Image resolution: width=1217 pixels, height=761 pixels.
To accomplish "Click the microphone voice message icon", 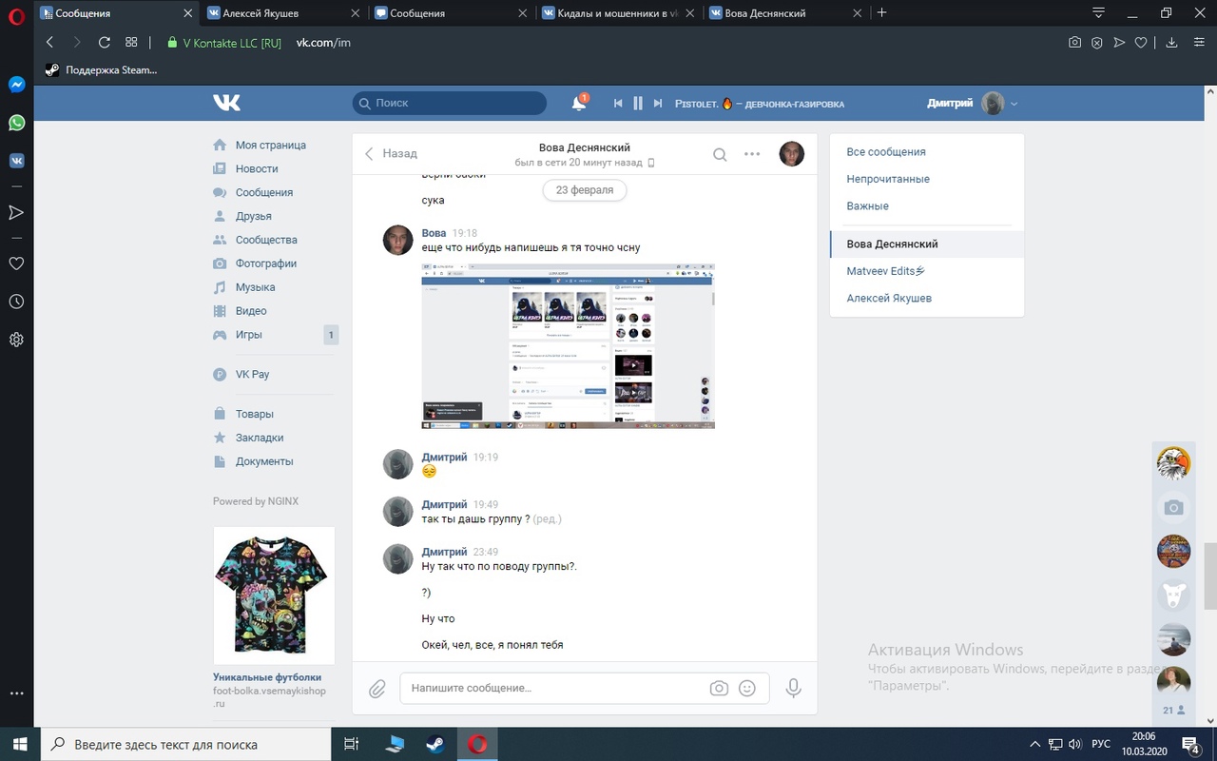I will pyautogui.click(x=793, y=689).
